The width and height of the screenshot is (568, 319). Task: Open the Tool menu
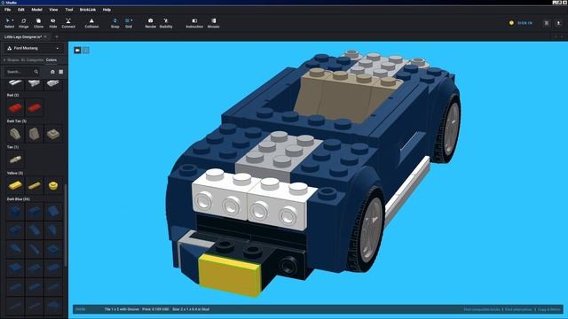(x=69, y=10)
